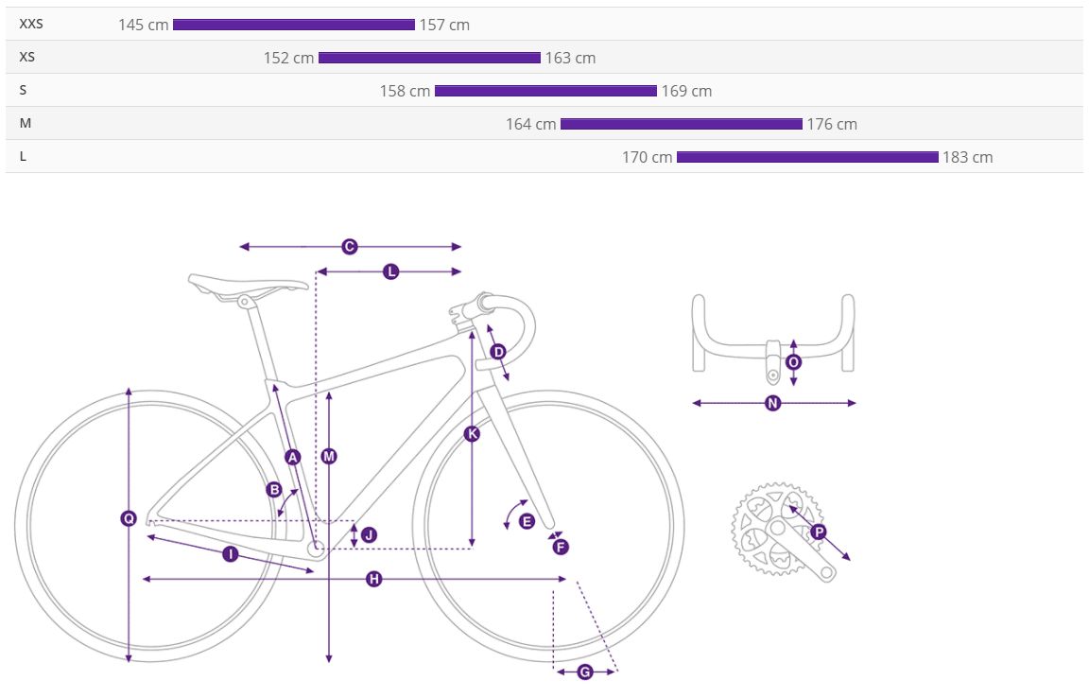Click the bicycle saddle in diagram
Screen dimensions: 1089x698
pos(249,284)
